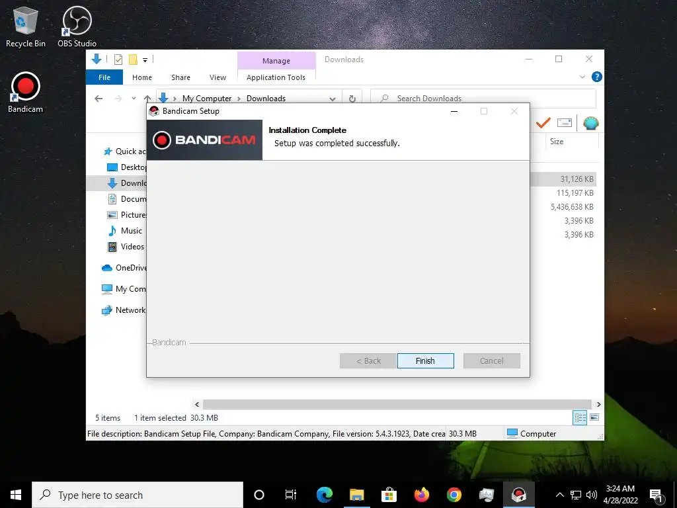Click the disabled Back button in Bandicam Setup

(x=368, y=360)
